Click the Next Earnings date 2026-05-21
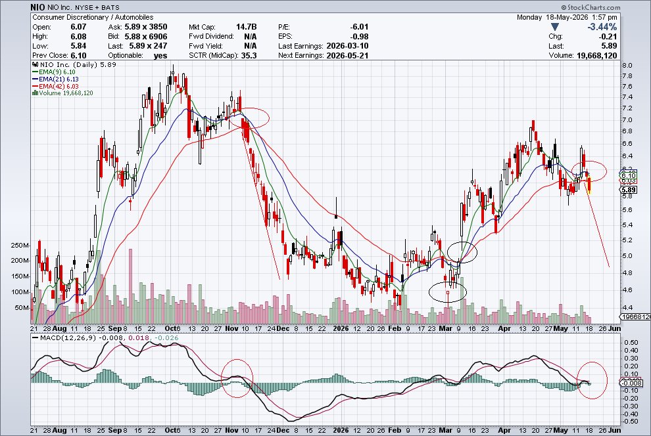The image size is (651, 436). (x=347, y=56)
